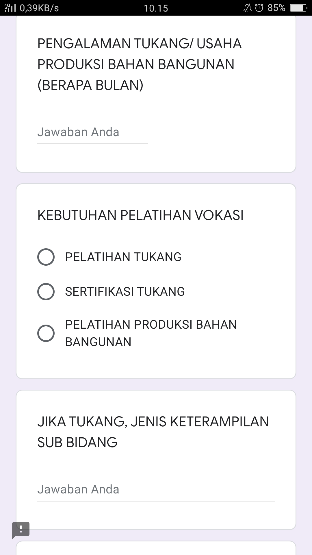Tap the battery icon in status bar

coord(298,8)
